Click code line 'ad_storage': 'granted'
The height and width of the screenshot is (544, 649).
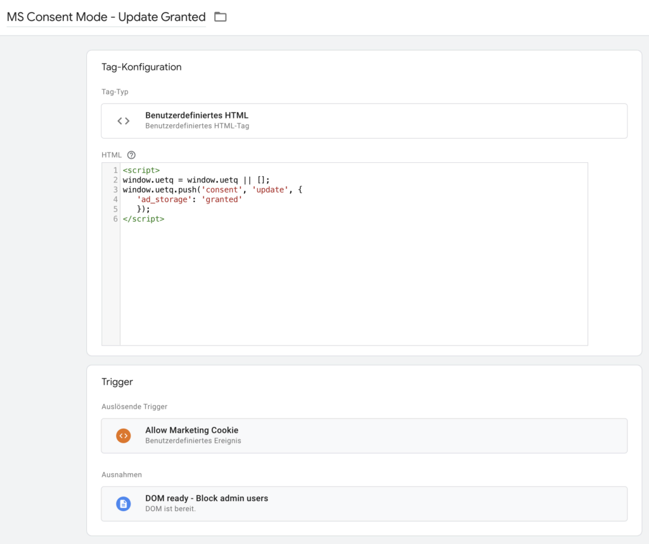click(x=190, y=199)
